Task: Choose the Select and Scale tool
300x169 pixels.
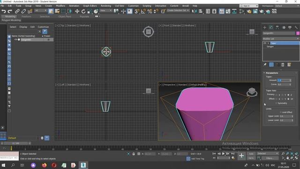Action: pyautogui.click(x=90, y=11)
